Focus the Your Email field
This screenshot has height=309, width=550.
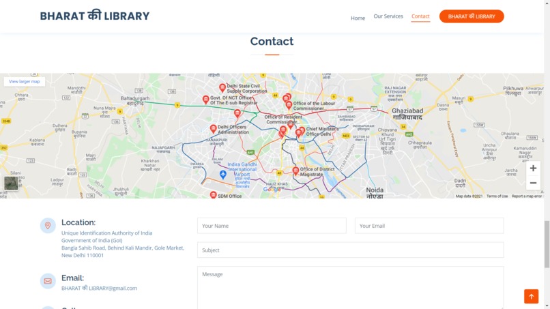point(429,226)
